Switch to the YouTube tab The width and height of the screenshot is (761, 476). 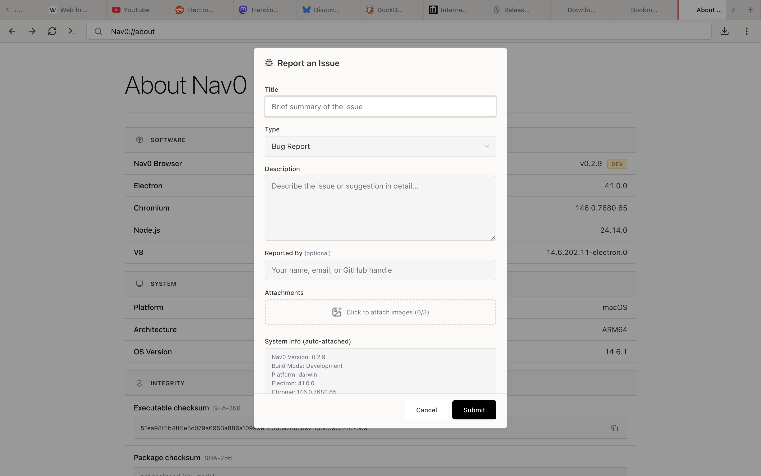(x=138, y=10)
